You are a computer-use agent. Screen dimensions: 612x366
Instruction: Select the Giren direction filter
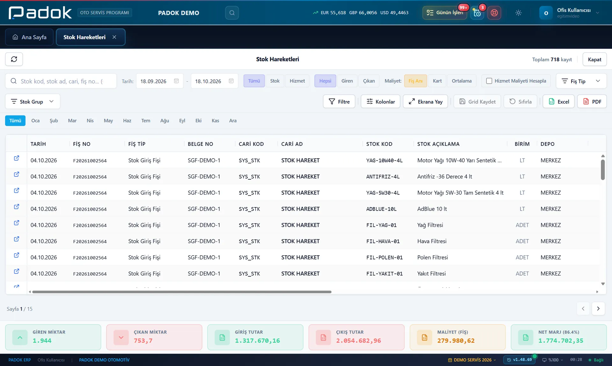coord(347,81)
